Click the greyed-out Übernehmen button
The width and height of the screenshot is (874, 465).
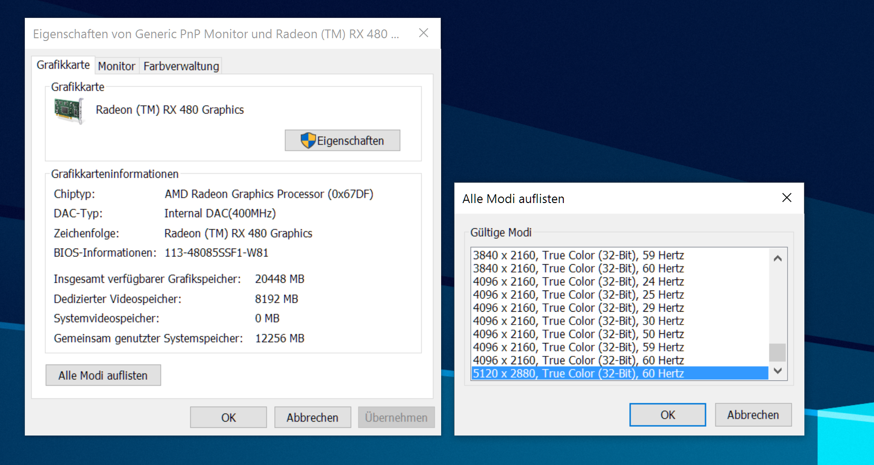coord(396,417)
